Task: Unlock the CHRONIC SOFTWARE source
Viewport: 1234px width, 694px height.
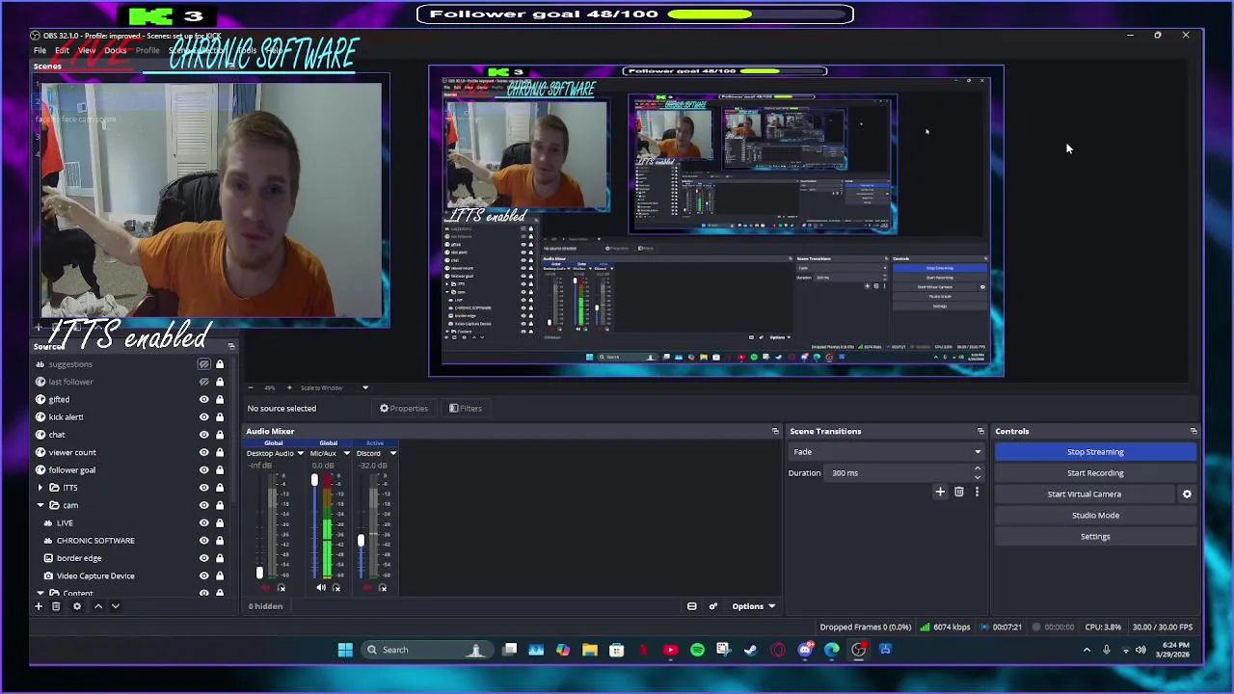Action: click(x=220, y=541)
